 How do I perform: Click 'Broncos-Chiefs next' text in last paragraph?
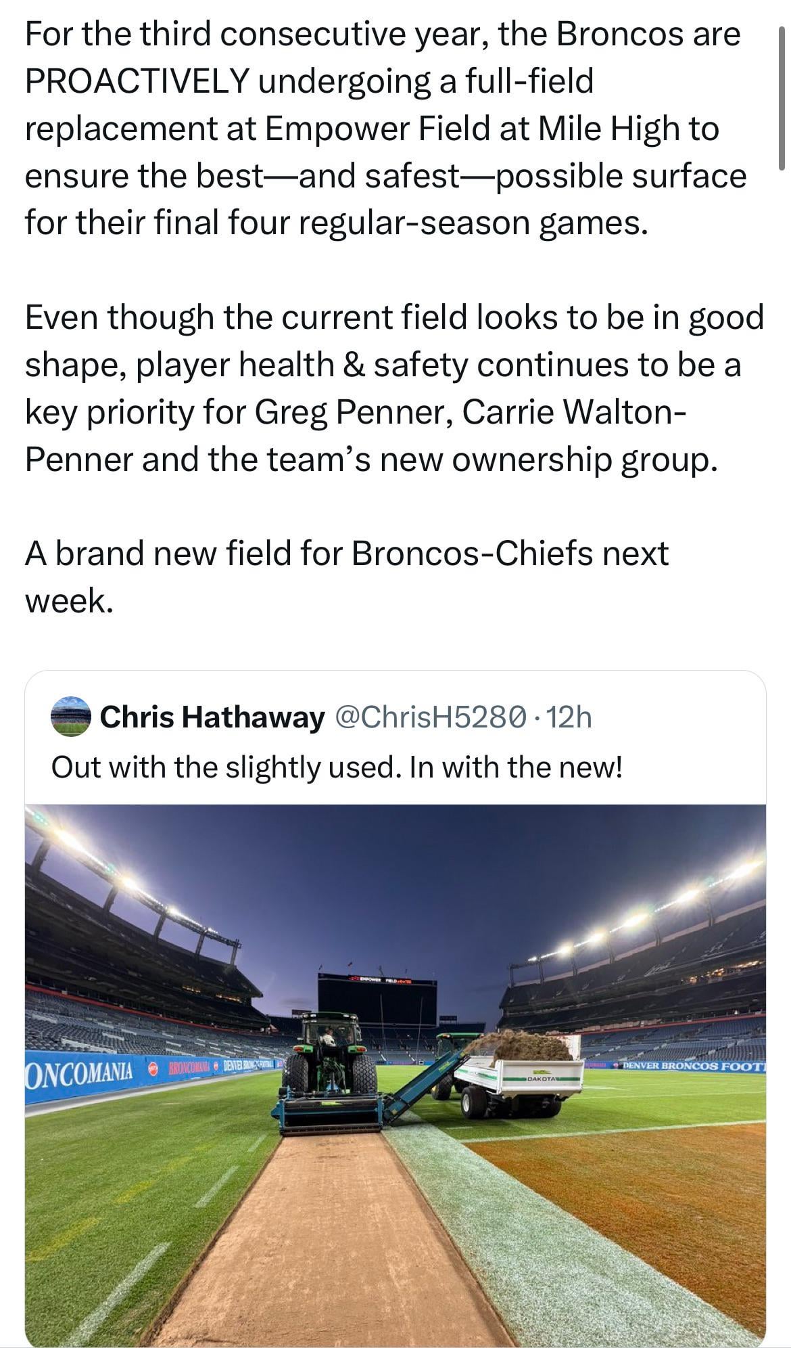tap(510, 553)
